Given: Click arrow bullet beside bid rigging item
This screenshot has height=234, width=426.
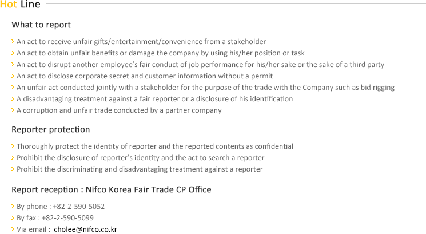Looking at the screenshot, I should click(13, 87).
